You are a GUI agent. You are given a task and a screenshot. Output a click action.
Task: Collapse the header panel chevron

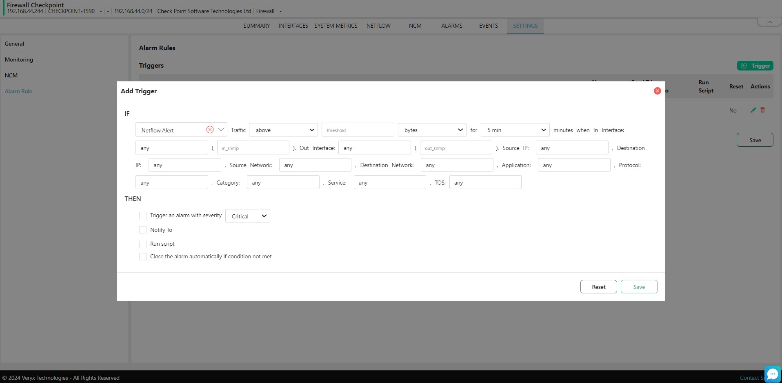769,22
